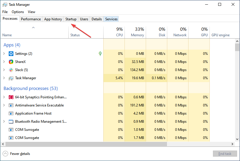Select the Processes tab

point(10,19)
